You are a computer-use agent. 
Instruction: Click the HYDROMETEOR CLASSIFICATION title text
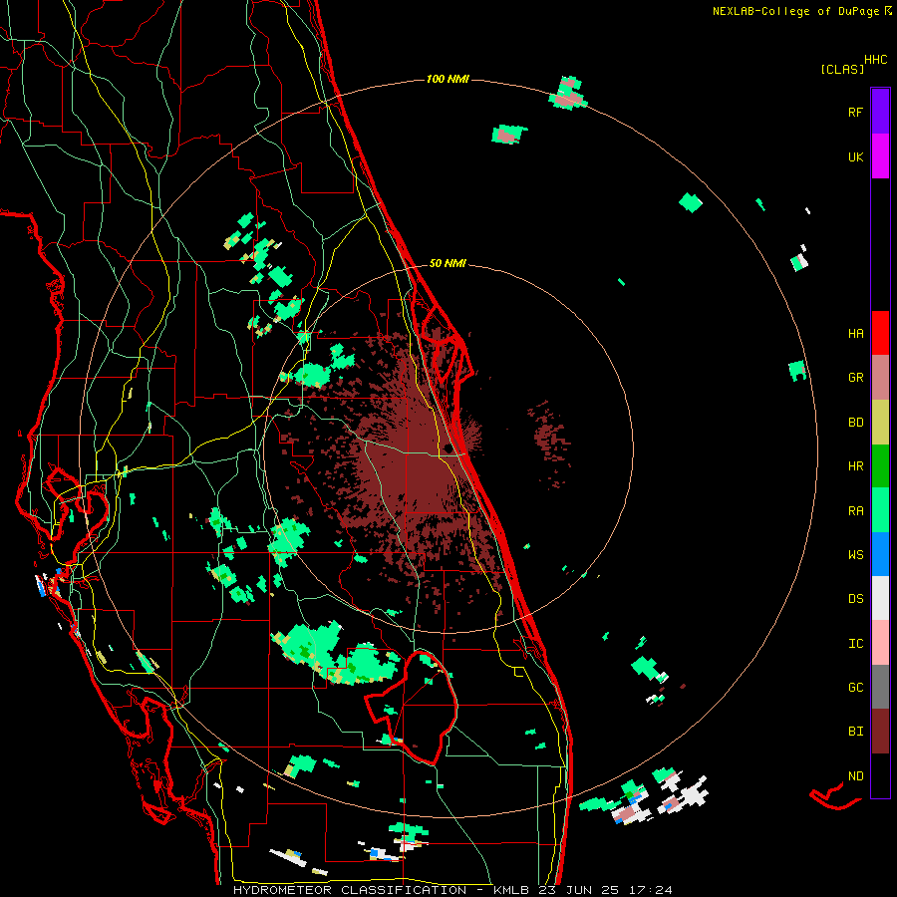350,890
